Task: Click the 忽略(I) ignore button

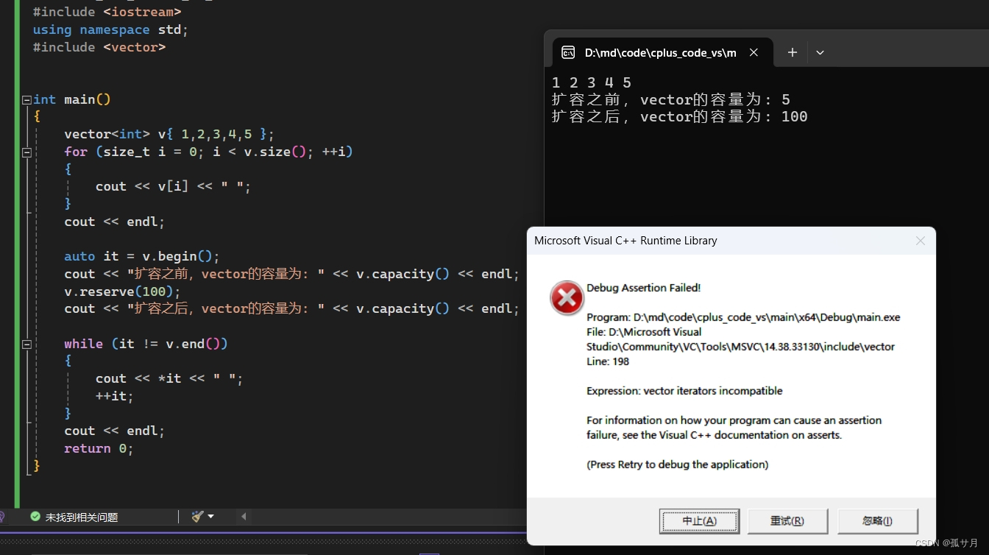Action: click(877, 521)
